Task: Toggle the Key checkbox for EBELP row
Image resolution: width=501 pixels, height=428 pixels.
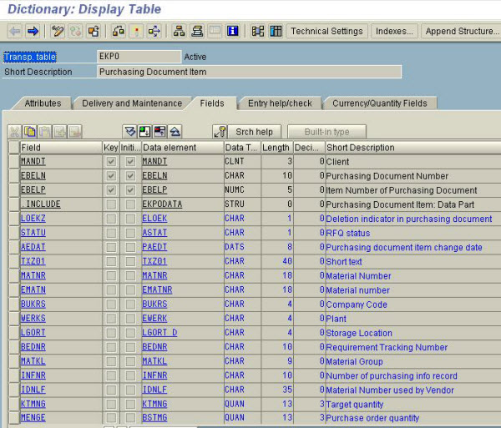Action: 111,190
